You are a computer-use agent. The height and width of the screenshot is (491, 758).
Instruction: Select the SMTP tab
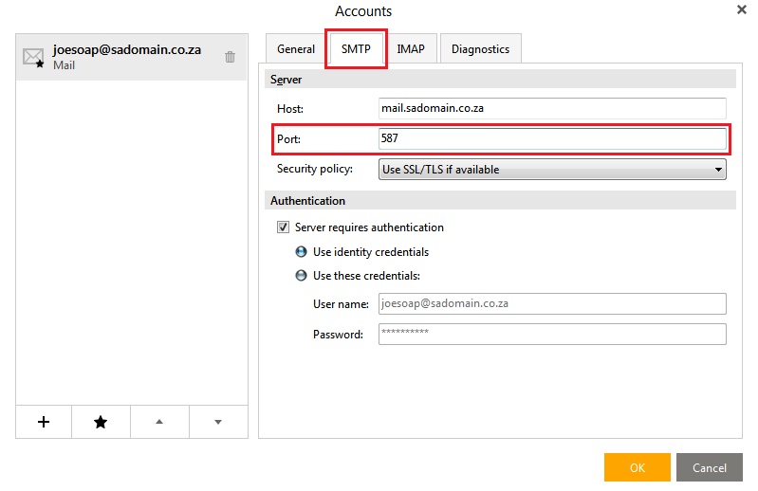coord(356,48)
